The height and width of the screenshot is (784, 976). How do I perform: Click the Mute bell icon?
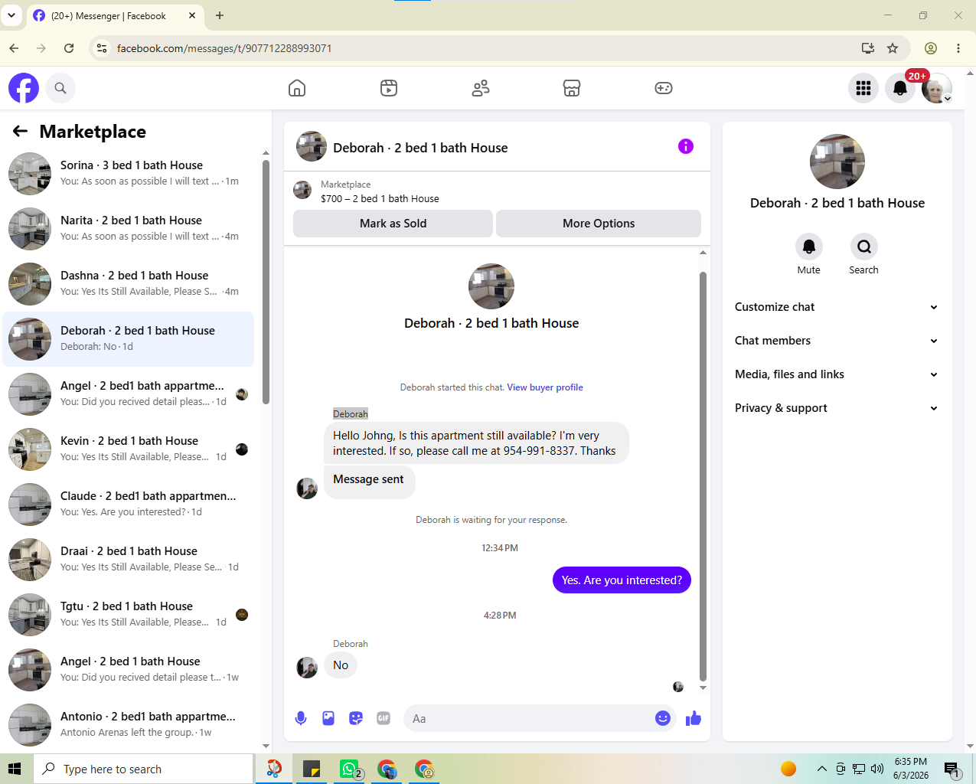pyautogui.click(x=809, y=247)
